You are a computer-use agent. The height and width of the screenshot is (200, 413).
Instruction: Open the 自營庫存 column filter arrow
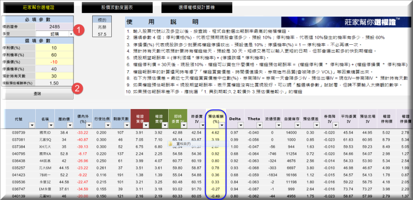(298, 126)
